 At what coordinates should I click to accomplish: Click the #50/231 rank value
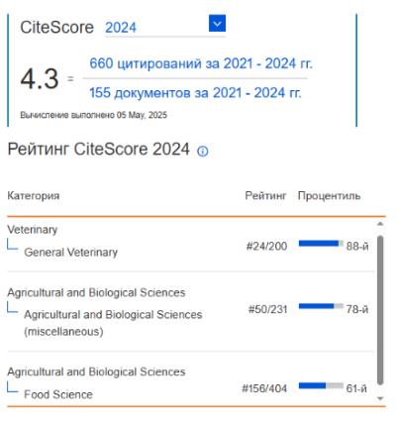pyautogui.click(x=267, y=309)
